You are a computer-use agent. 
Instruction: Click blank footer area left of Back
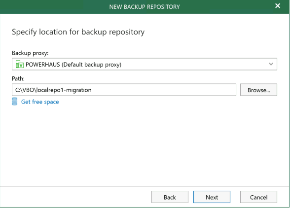[x=74, y=197]
